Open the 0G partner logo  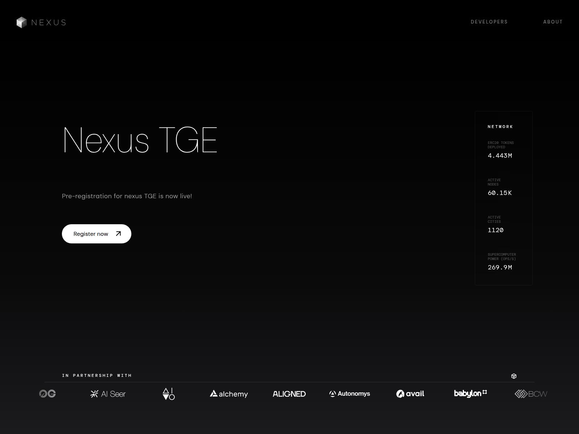(x=47, y=393)
